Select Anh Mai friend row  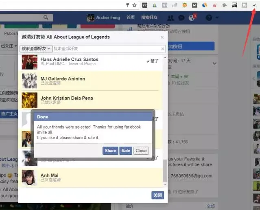90,177
